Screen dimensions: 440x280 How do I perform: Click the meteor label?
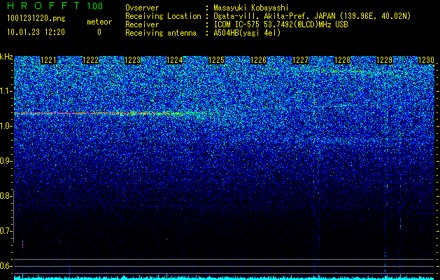click(x=99, y=22)
